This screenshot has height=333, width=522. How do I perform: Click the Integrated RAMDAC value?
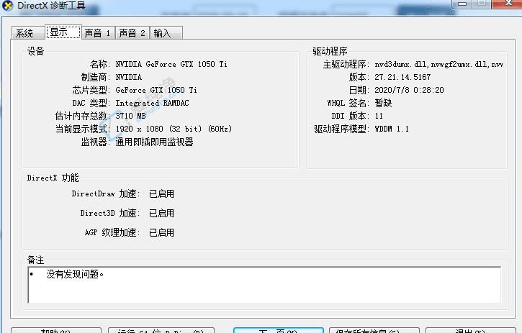pyautogui.click(x=152, y=103)
